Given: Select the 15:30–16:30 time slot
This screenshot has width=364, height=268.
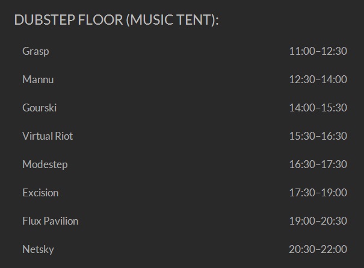Looking at the screenshot, I should coord(318,136).
